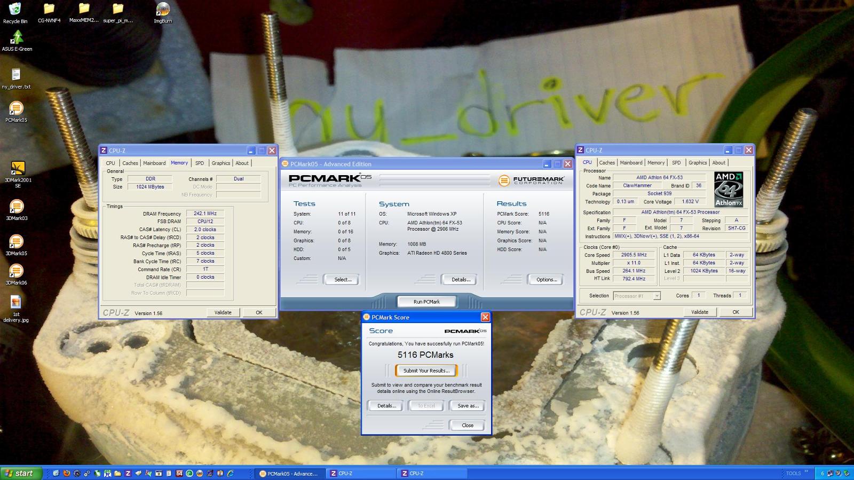Open ny_driver.txt file on desktop
Image resolution: width=854 pixels, height=480 pixels.
pos(16,79)
